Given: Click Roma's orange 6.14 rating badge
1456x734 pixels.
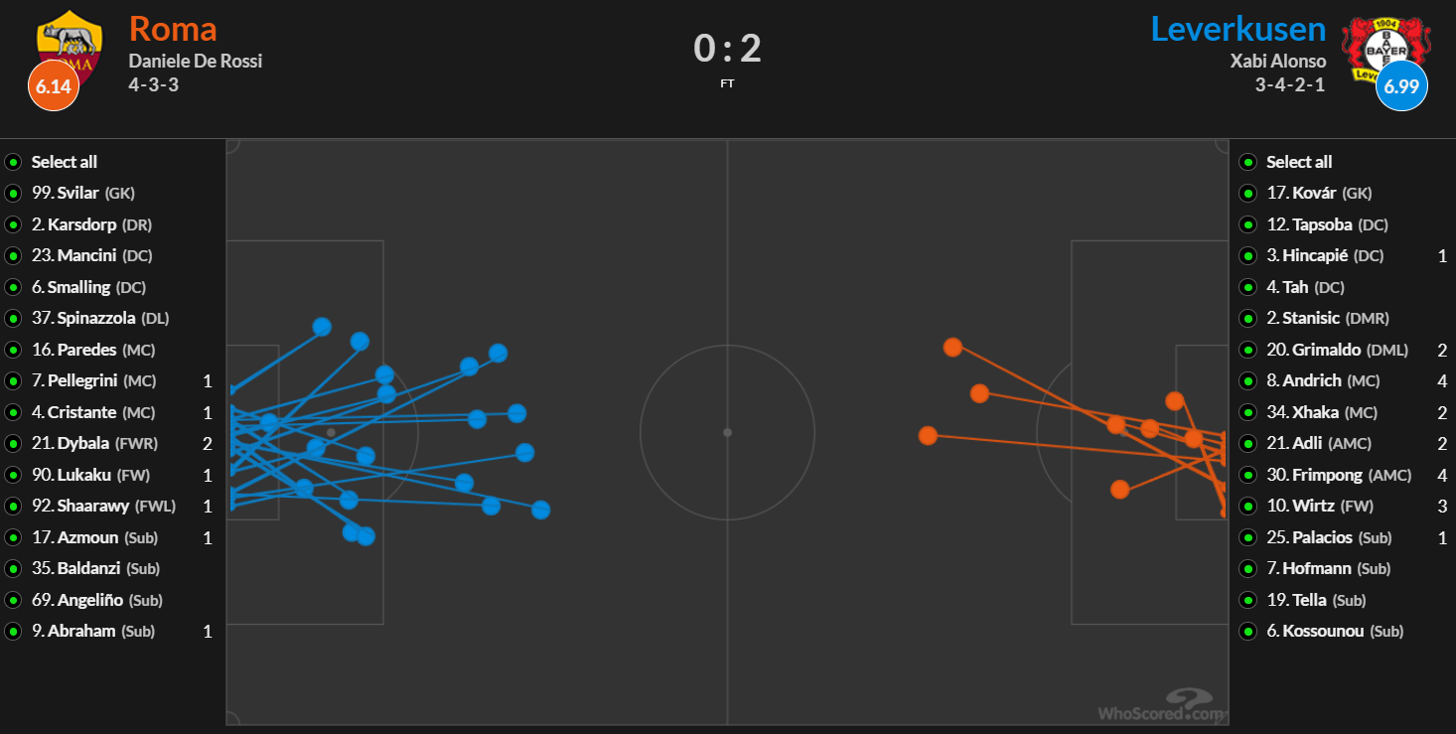Looking at the screenshot, I should 54,86.
